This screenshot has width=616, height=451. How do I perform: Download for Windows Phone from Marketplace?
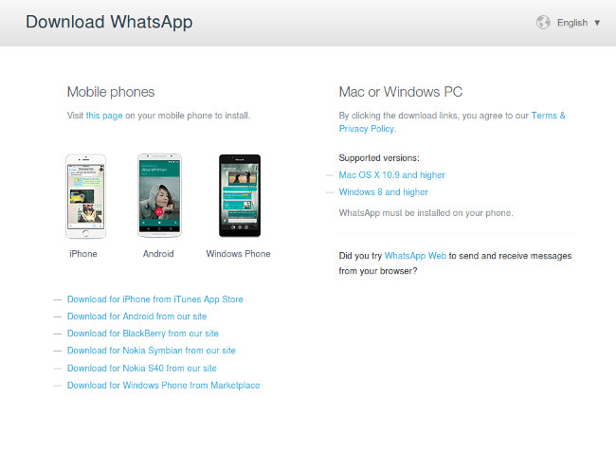[163, 386]
